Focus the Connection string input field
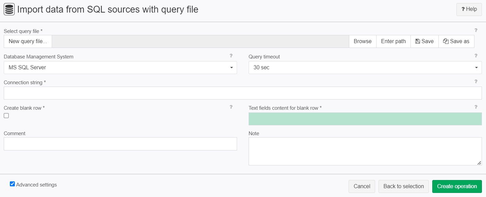486x197 pixels. 243,93
